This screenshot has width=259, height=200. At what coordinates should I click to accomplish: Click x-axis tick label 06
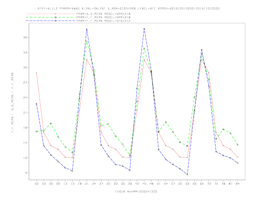click(x=51, y=184)
